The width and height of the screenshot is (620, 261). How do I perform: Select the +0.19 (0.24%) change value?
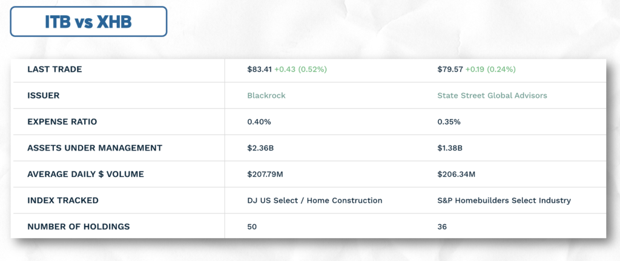tap(490, 69)
